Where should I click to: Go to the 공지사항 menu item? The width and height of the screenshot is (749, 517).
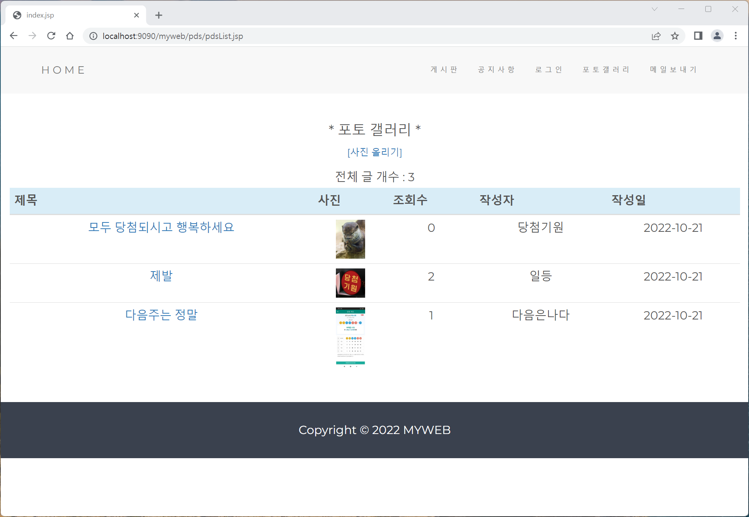496,69
